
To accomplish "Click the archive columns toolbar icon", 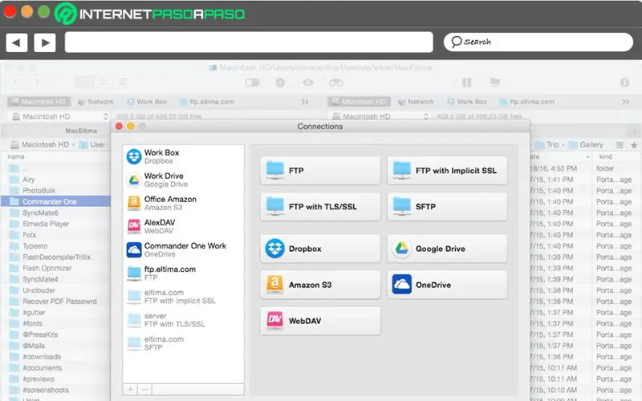I will [x=467, y=83].
